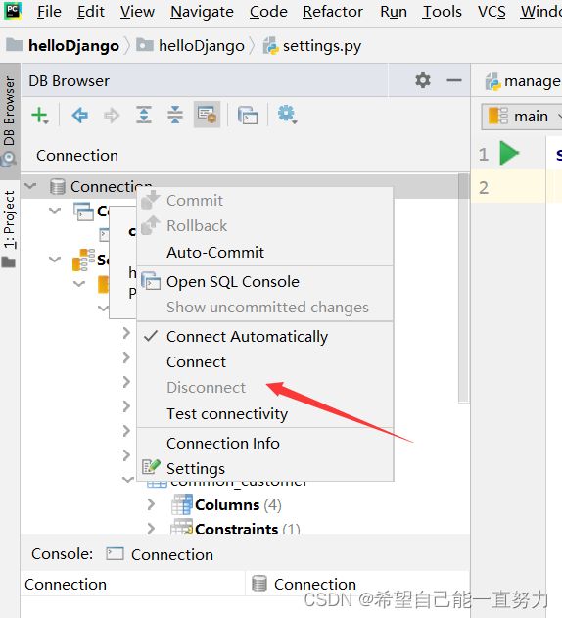Open the File menu
Viewport: 562px width, 618px height.
(49, 11)
